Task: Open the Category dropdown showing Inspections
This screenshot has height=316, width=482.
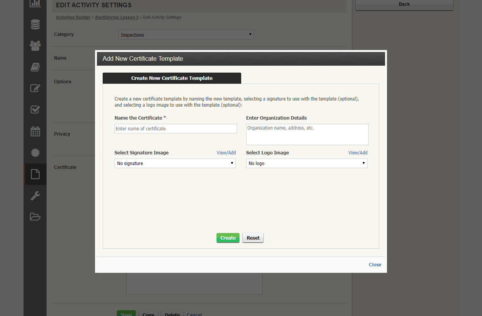Action: 186,34
